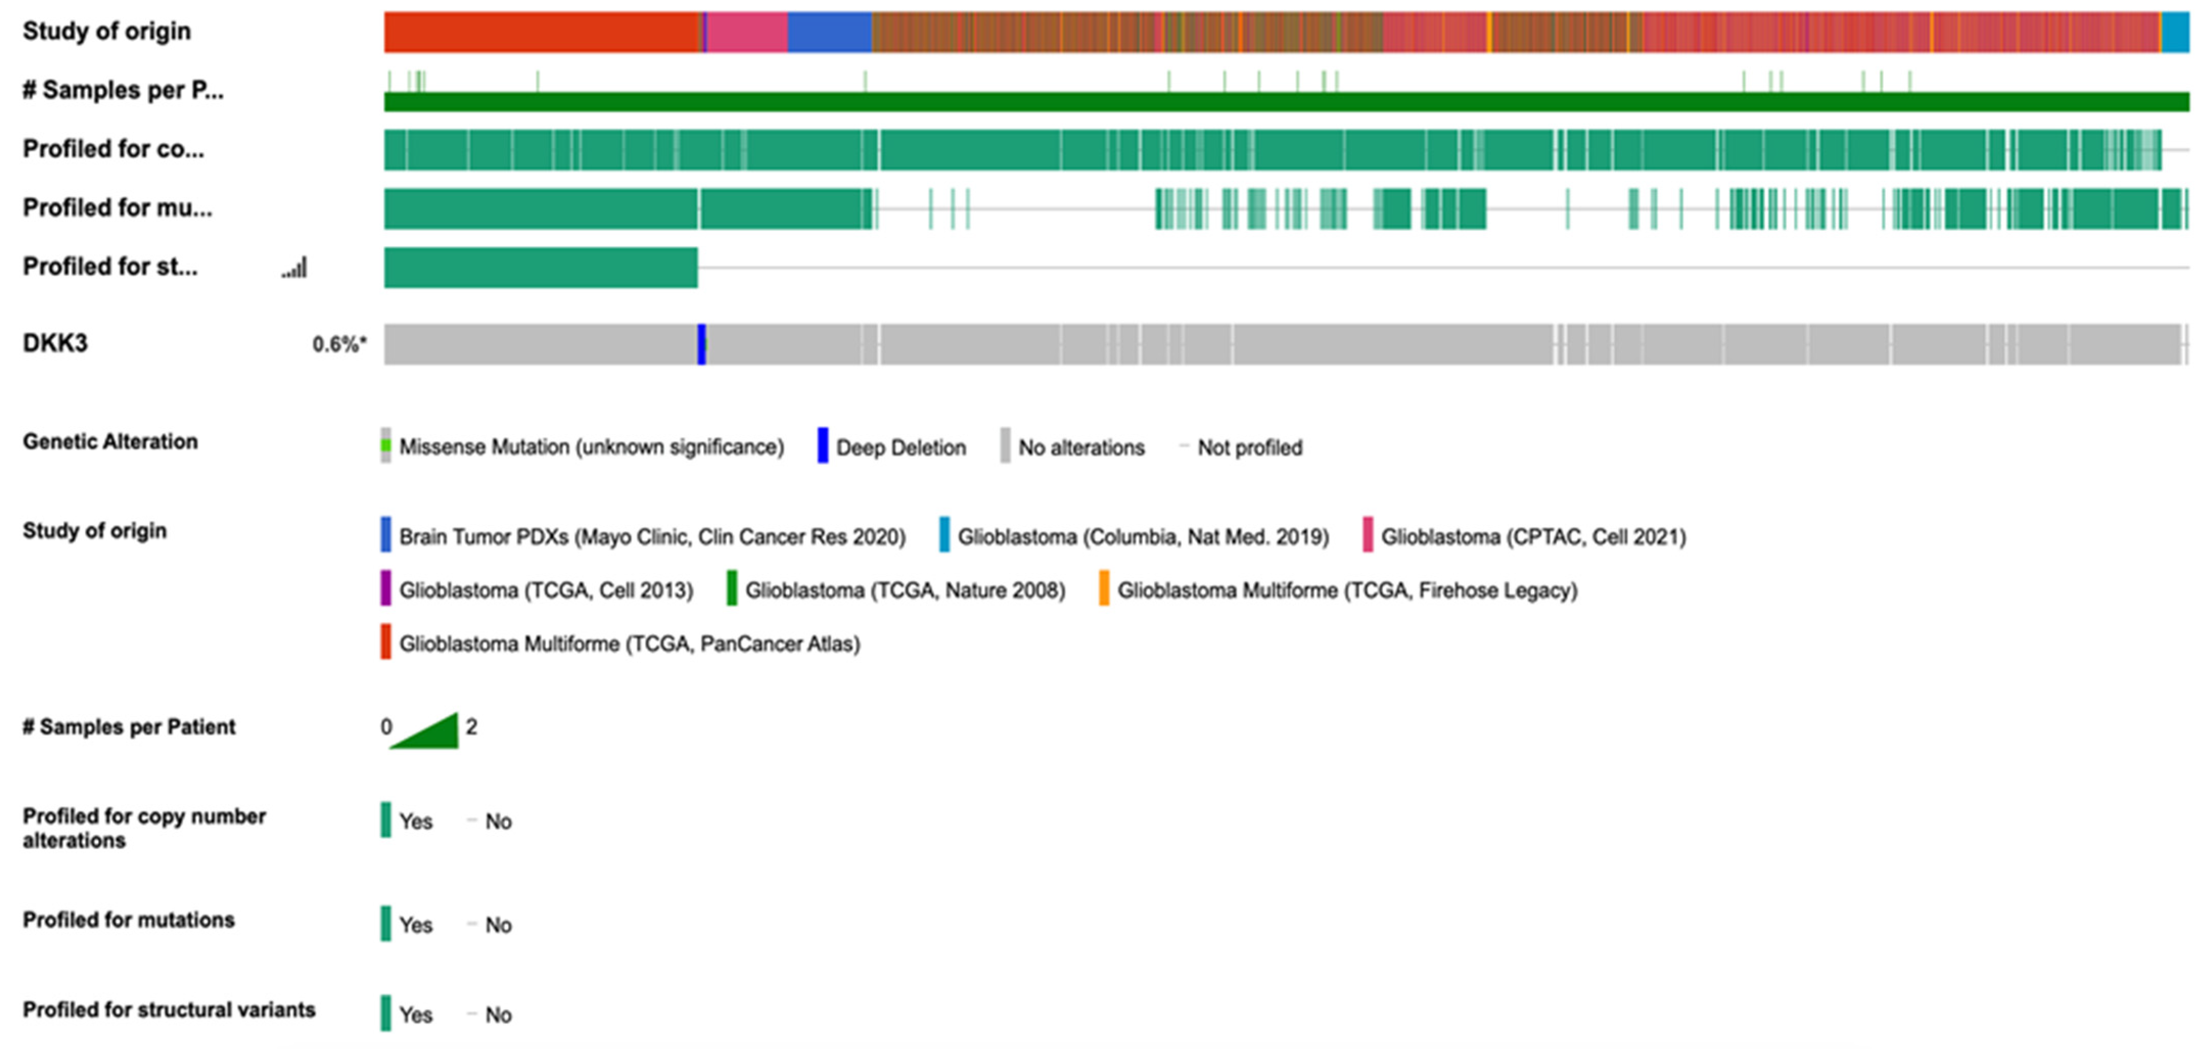This screenshot has height=1049, width=2198.
Task: Click the Brain Tumor PDXs blue legend marker
Action: (x=386, y=535)
